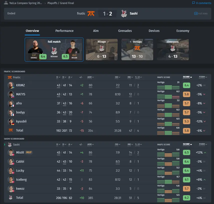Screen dimensions: 214x204
Task: Click the fnatic logo in the match header
Action: pos(91,13)
